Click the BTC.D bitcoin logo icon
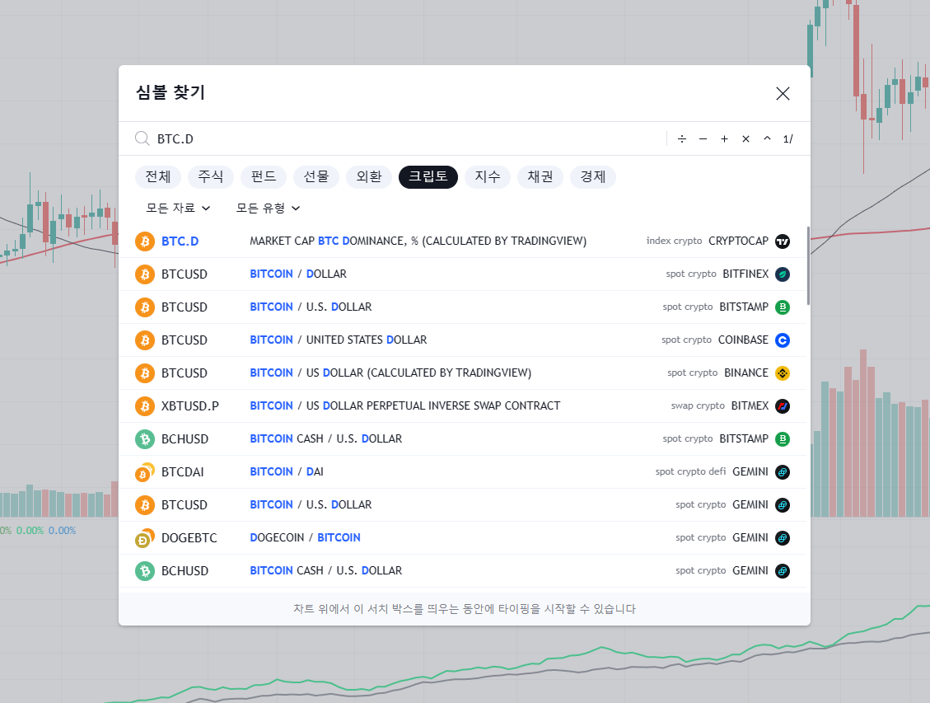This screenshot has width=930, height=703. [x=145, y=241]
